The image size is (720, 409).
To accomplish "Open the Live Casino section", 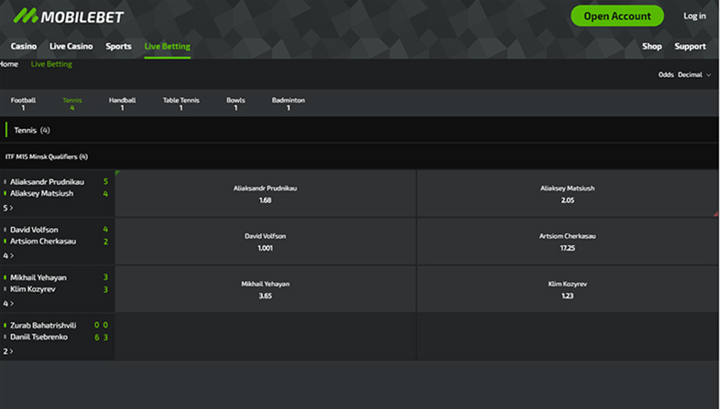I will coord(71,47).
